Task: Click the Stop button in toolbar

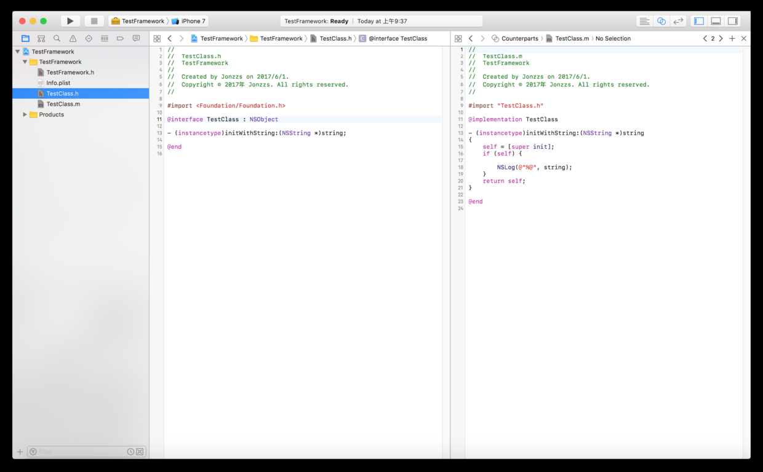Action: tap(94, 21)
